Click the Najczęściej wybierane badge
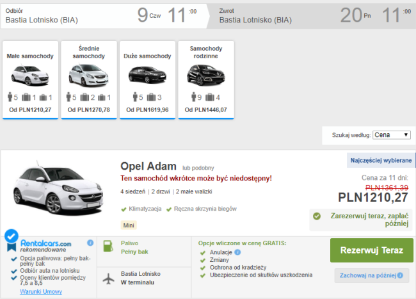416x299 pixels. pos(381,160)
